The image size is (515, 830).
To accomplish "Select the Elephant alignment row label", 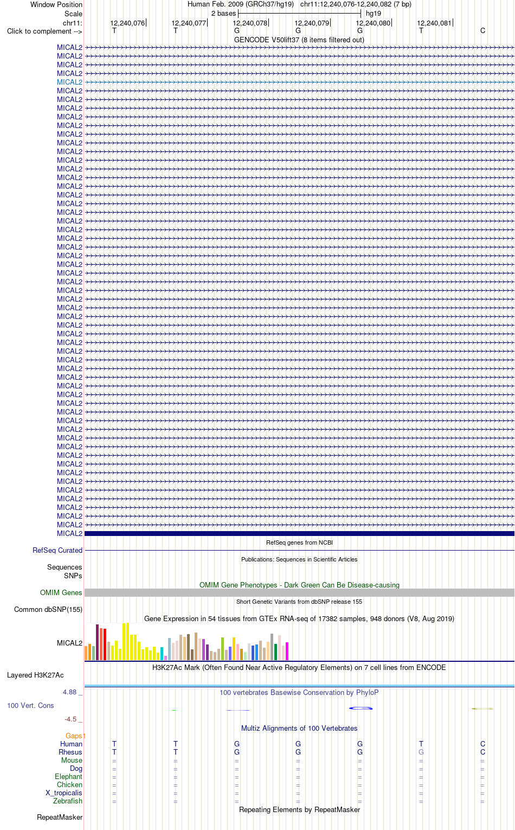I will click(x=68, y=777).
